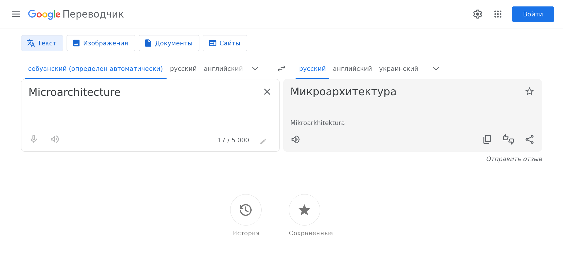This screenshot has height=263, width=563.
Task: Save translation with star icon
Action: [x=530, y=91]
